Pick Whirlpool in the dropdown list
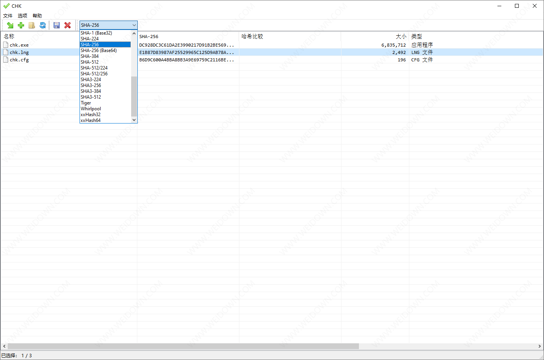This screenshot has width=544, height=360. tap(106, 109)
